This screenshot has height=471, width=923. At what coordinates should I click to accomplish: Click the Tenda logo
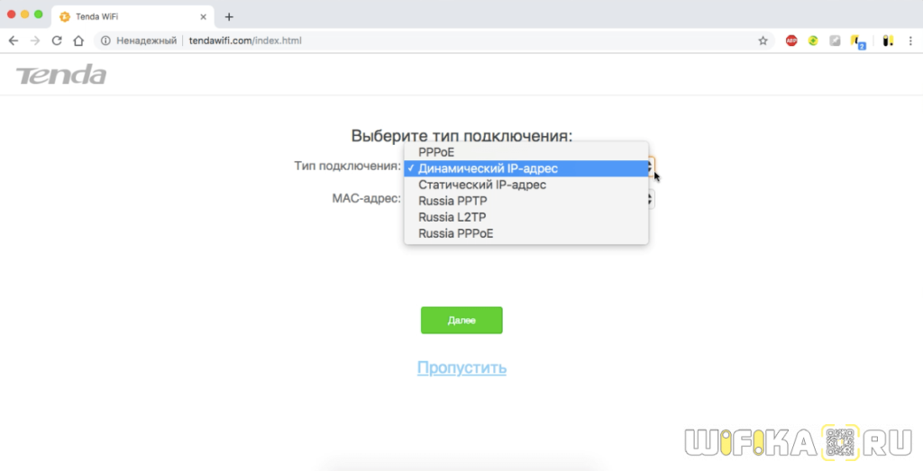click(61, 75)
